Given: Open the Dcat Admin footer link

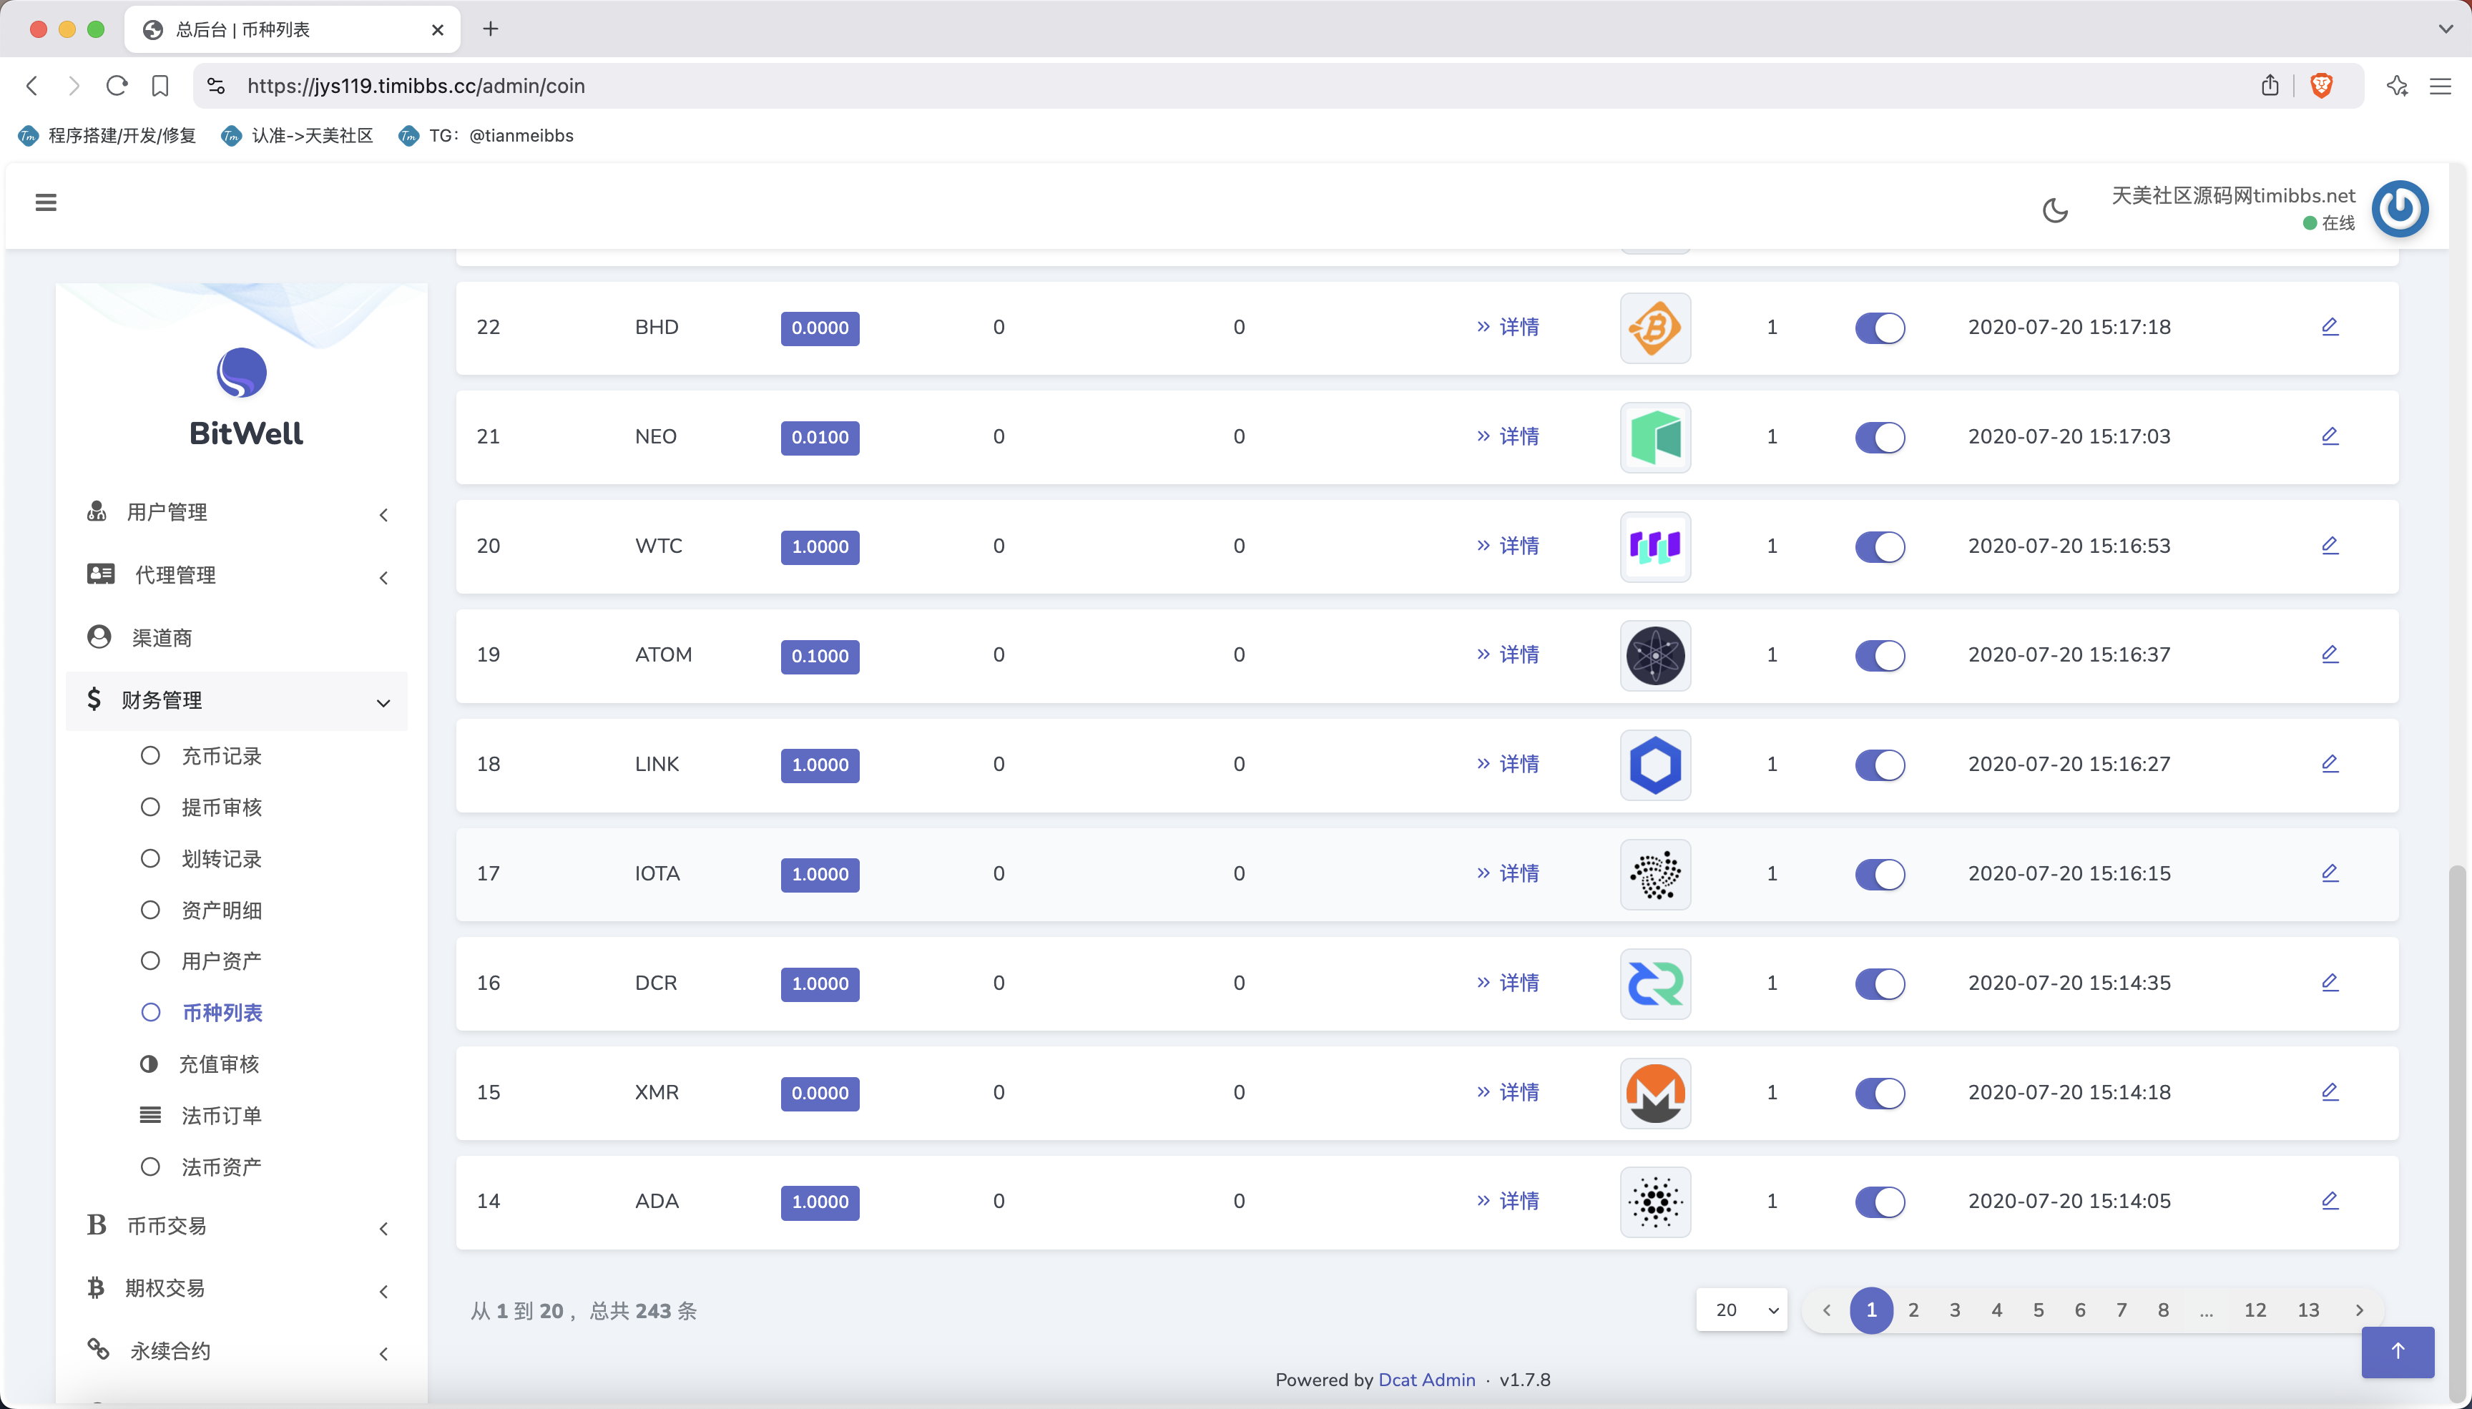Looking at the screenshot, I should pyautogui.click(x=1426, y=1380).
